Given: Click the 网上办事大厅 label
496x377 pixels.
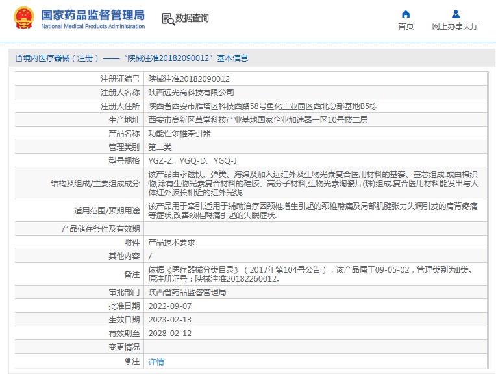Looking at the screenshot, I should (x=456, y=26).
